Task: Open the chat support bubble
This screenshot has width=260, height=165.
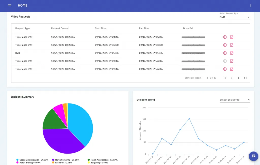Action: tap(253, 156)
